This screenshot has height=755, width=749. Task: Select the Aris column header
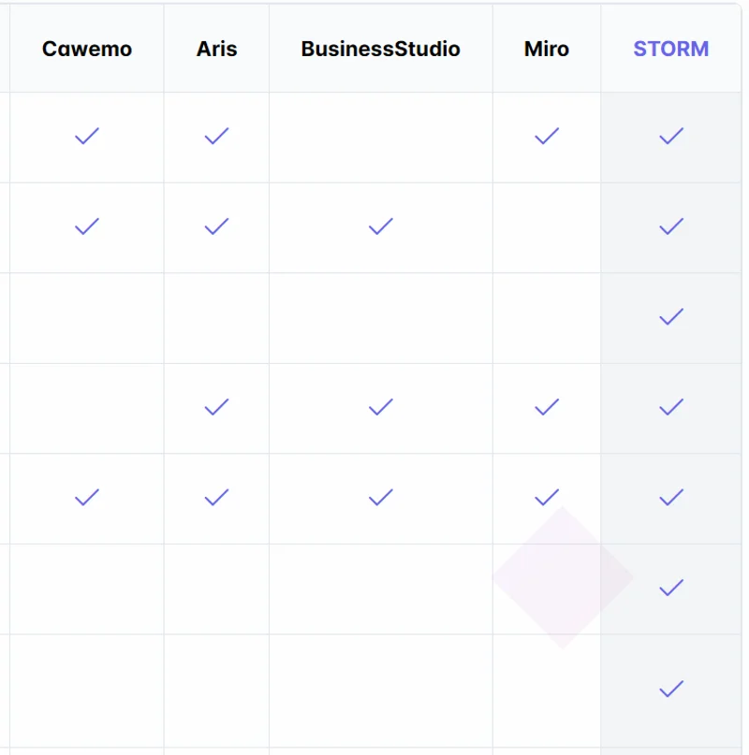point(216,50)
